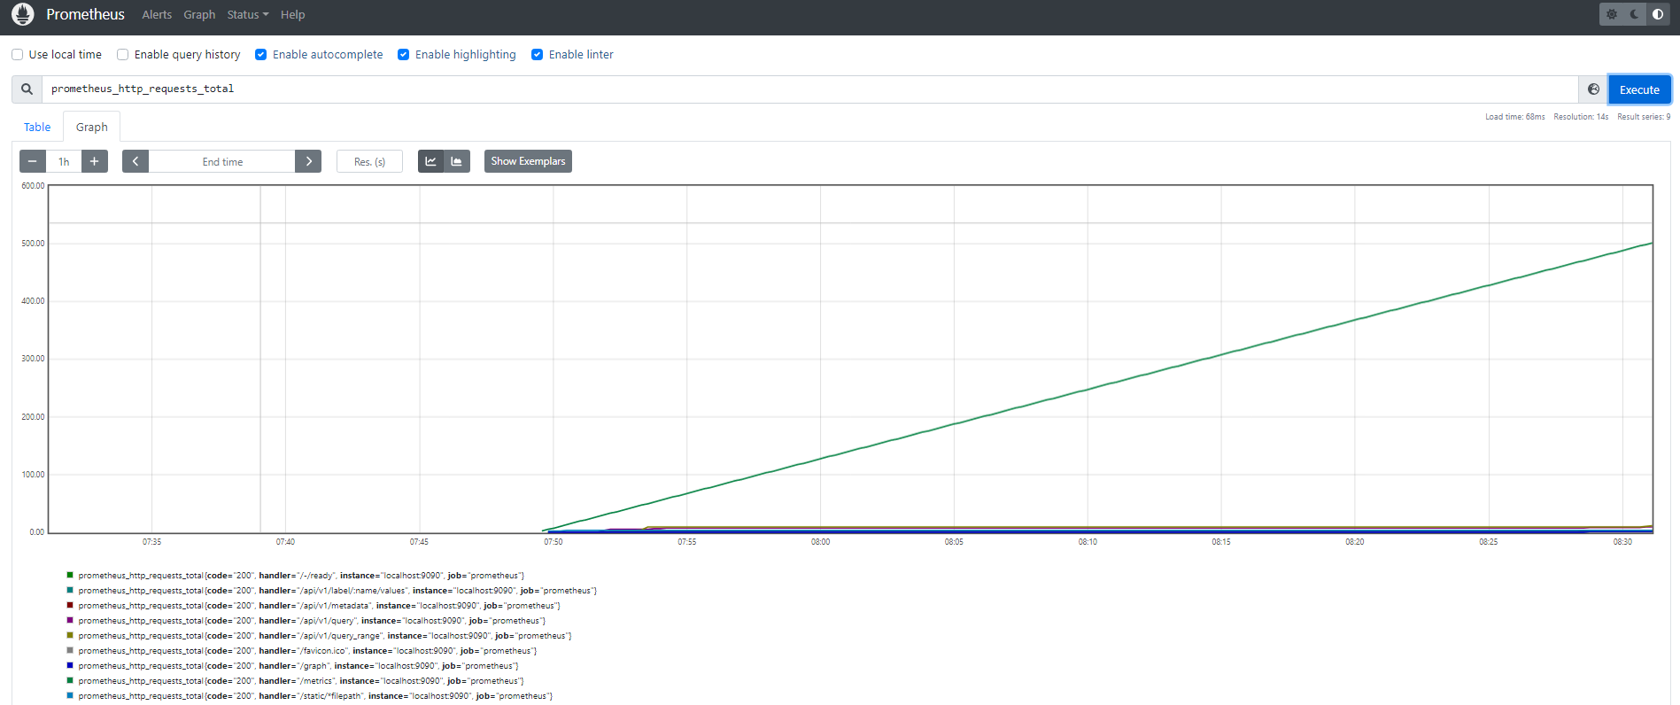Screen dimensions: 1680x705
Task: Disable autocomplete checkbox
Action: pyautogui.click(x=261, y=55)
